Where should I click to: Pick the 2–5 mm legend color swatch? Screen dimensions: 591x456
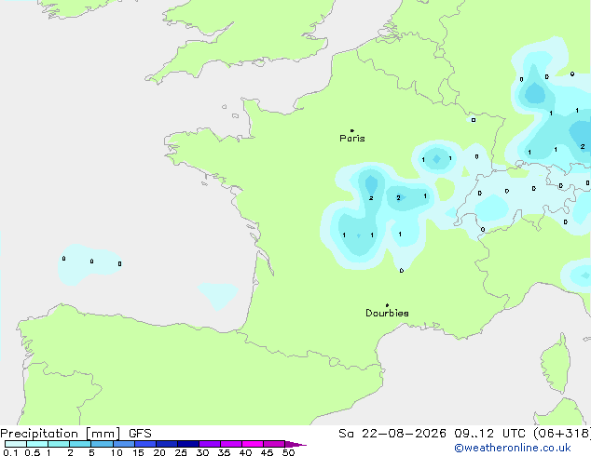pyautogui.click(x=80, y=444)
